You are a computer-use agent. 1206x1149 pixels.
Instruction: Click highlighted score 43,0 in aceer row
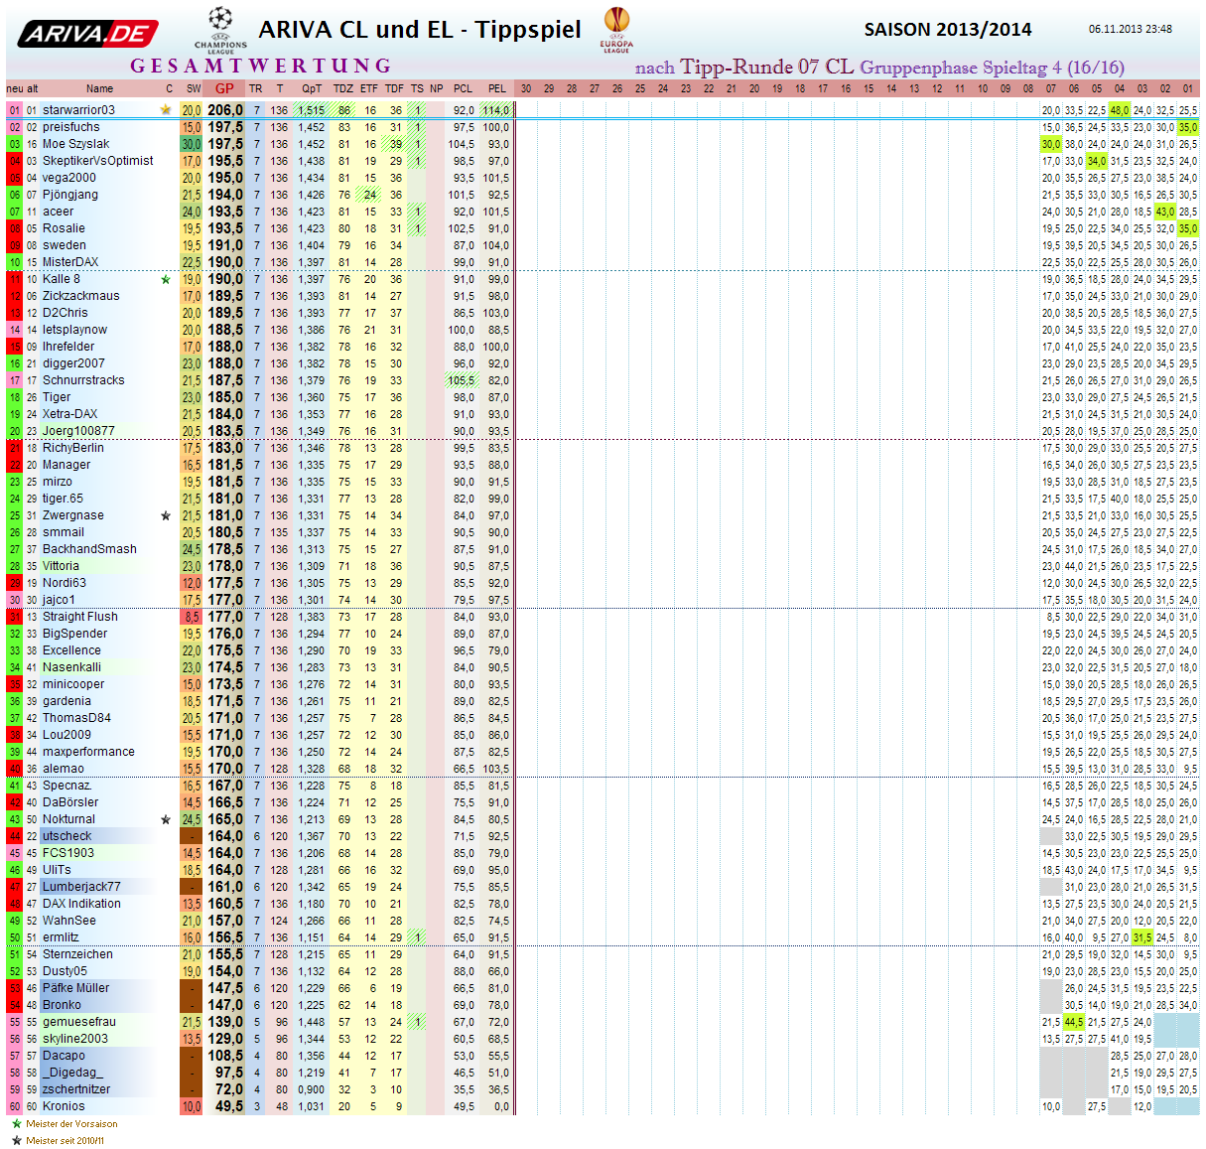point(1165,212)
